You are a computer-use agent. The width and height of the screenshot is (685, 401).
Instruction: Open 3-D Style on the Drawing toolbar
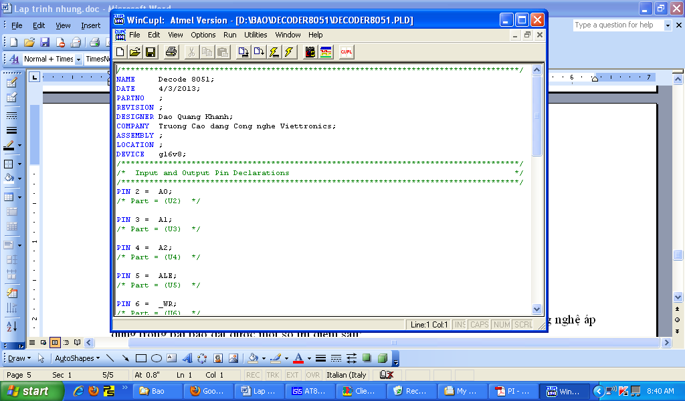pyautogui.click(x=382, y=358)
